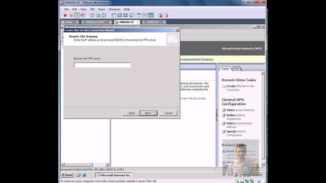
Task: Click the Remote site VPN server field
Action: 102,65
